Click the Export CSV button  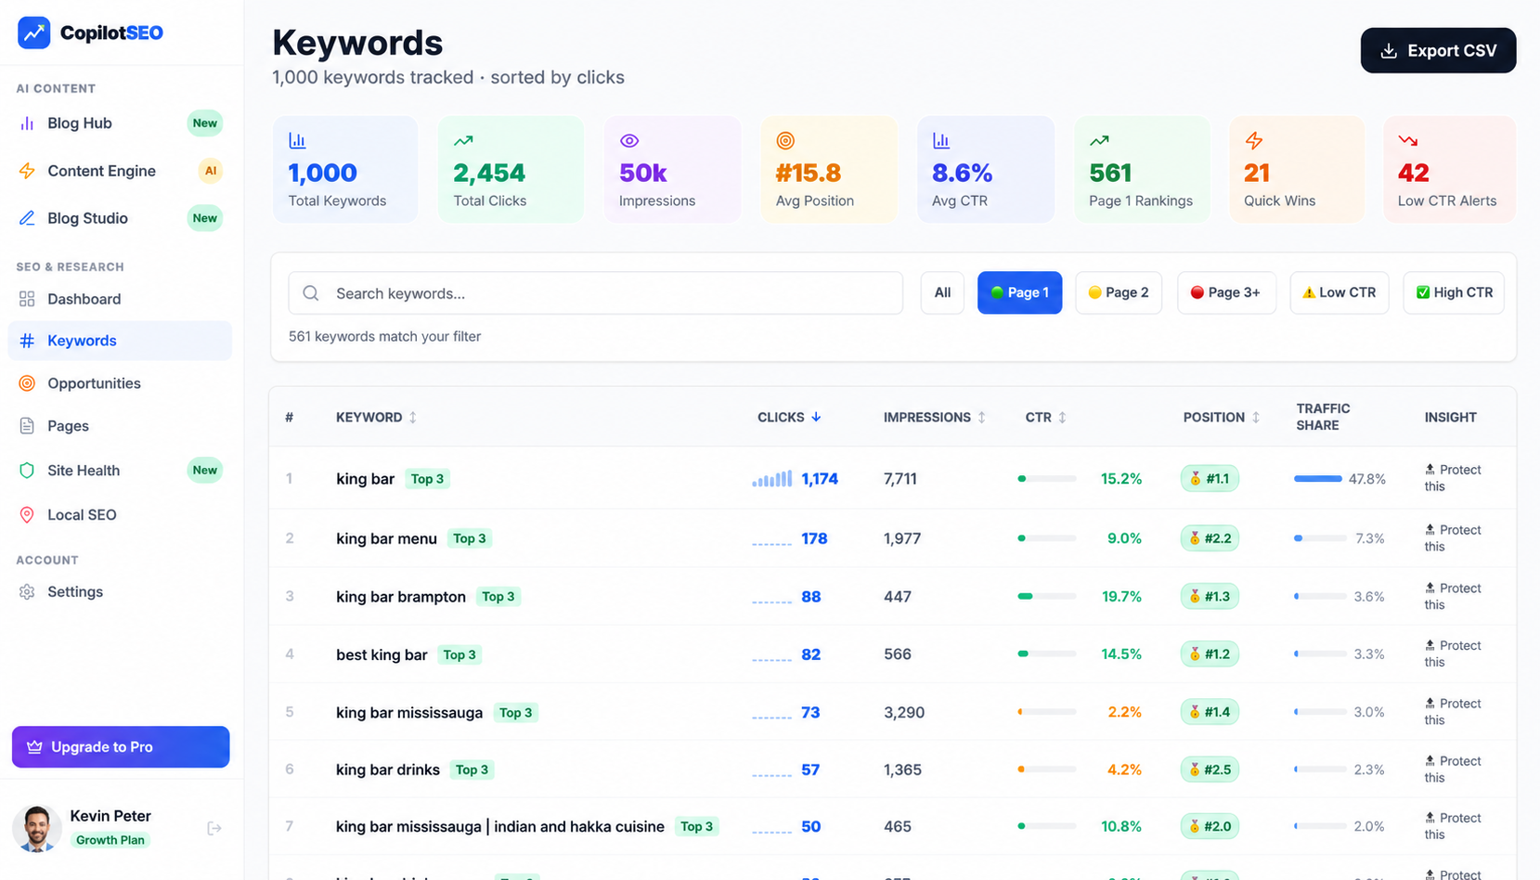(x=1438, y=51)
